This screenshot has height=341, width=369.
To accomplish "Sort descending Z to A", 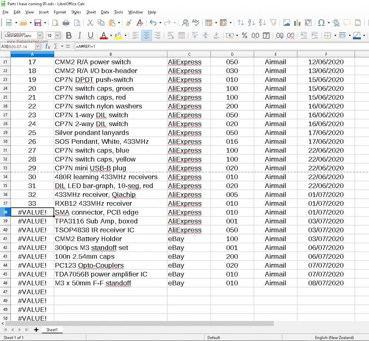I will pyautogui.click(x=262, y=23).
